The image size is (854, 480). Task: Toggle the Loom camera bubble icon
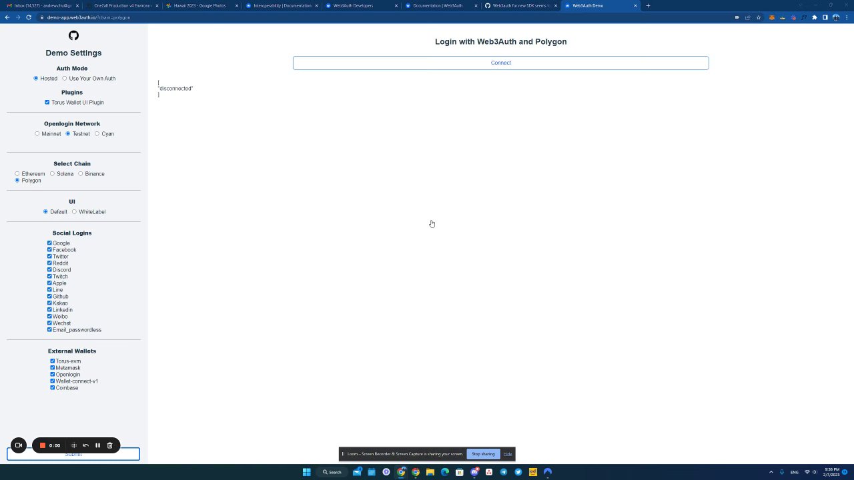[19, 445]
